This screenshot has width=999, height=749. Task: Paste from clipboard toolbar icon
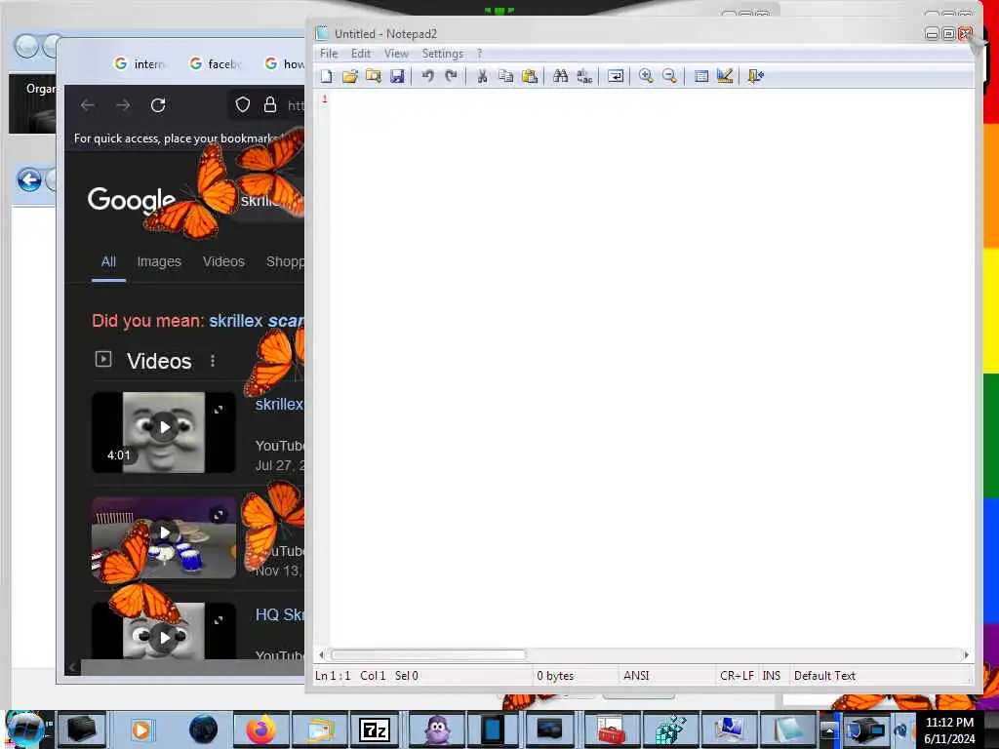pos(530,76)
